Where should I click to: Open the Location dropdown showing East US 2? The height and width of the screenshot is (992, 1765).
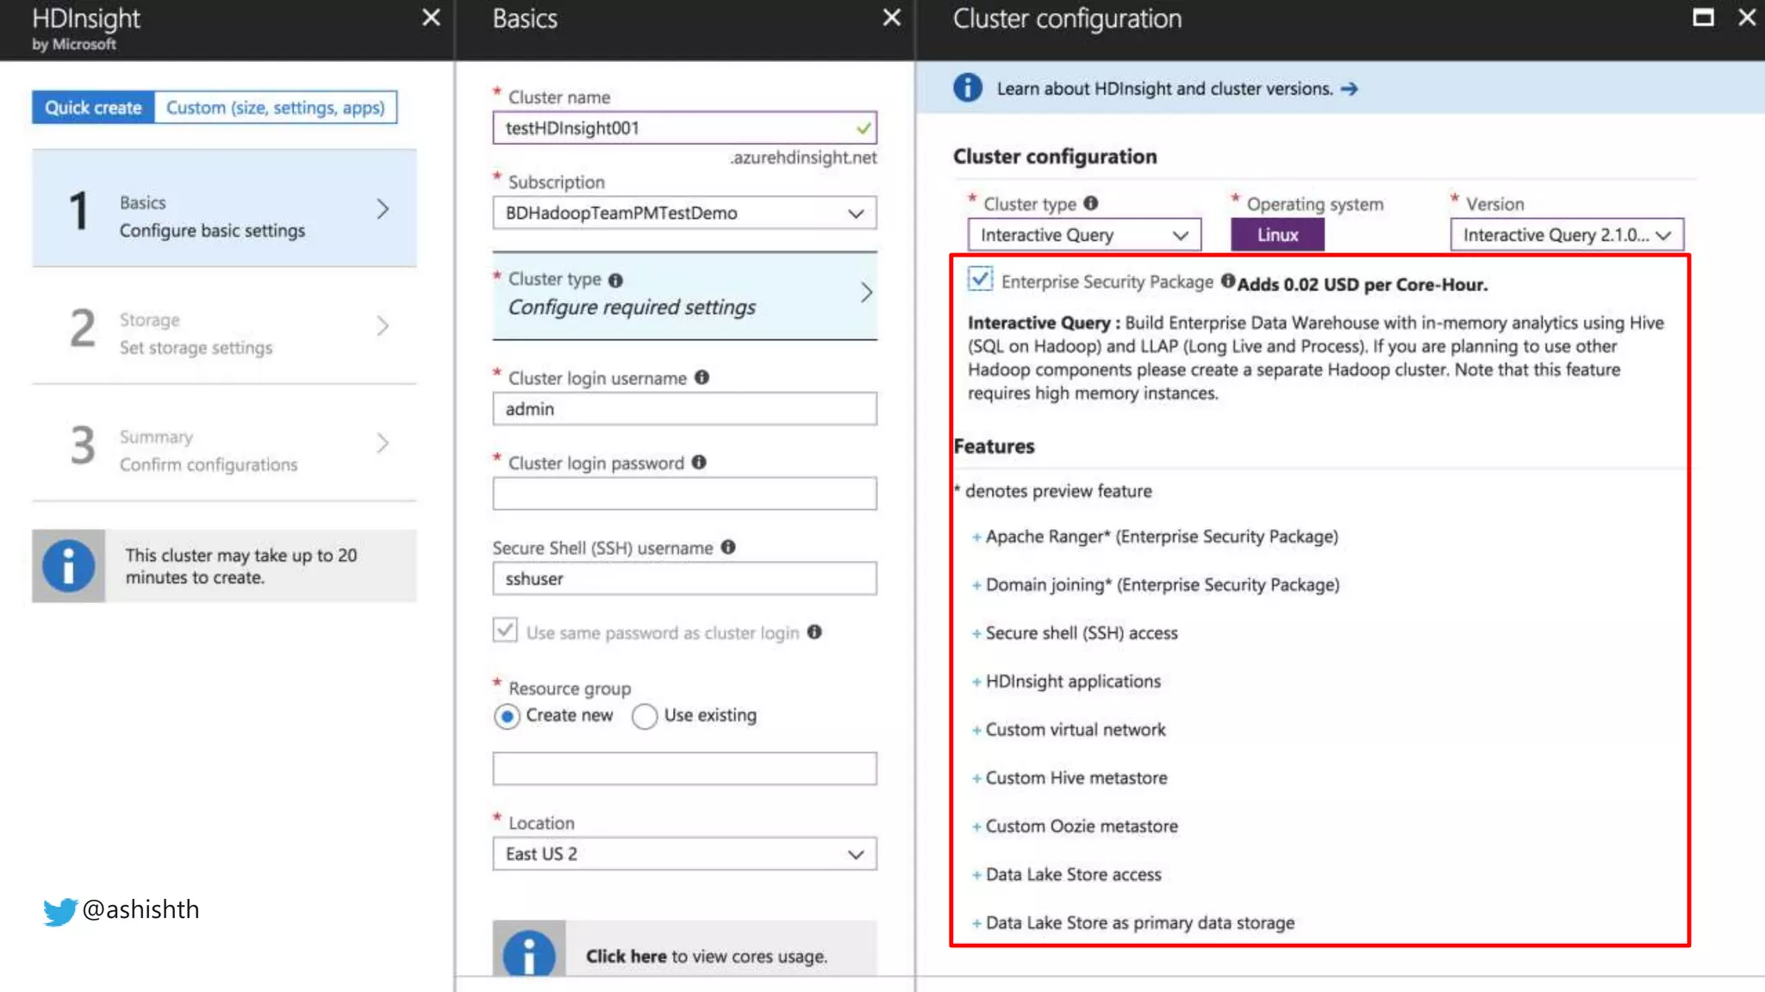pos(684,854)
